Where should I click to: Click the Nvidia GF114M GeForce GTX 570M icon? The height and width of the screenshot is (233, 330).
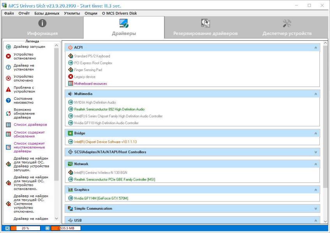click(71, 198)
